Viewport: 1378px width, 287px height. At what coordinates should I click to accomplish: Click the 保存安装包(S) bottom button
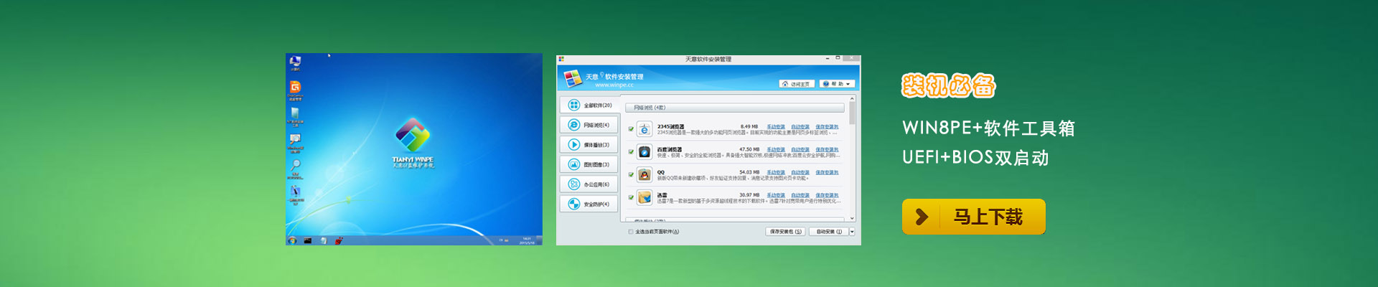click(785, 232)
